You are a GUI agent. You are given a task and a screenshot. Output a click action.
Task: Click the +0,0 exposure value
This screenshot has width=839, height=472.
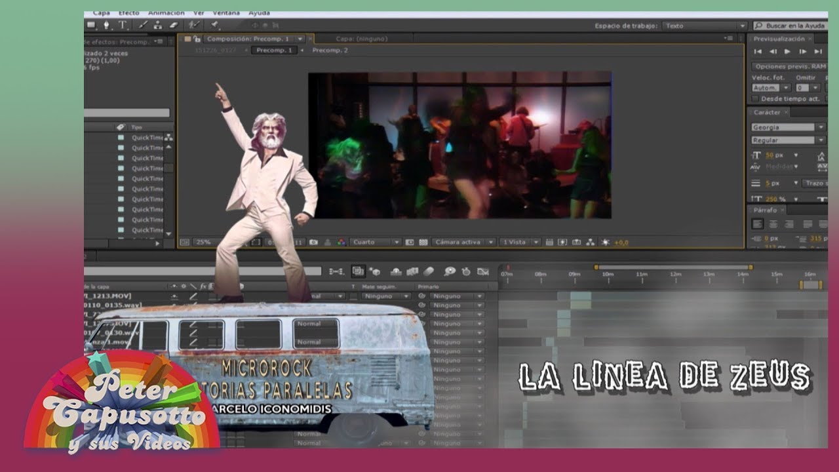point(621,243)
